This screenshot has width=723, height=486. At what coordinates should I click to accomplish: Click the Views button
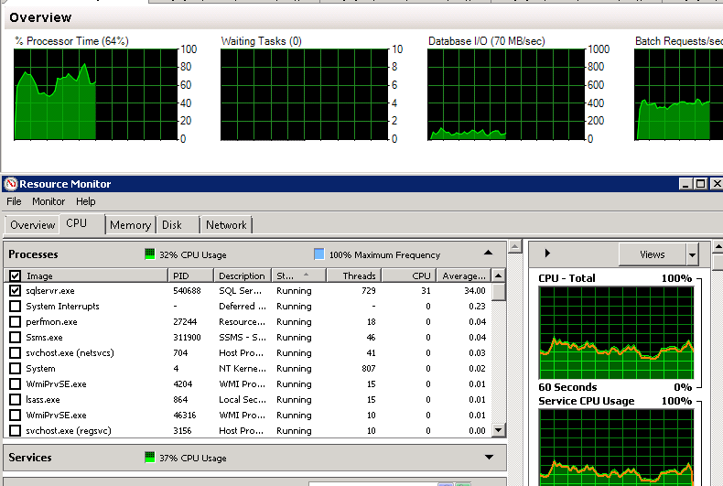pyautogui.click(x=652, y=254)
